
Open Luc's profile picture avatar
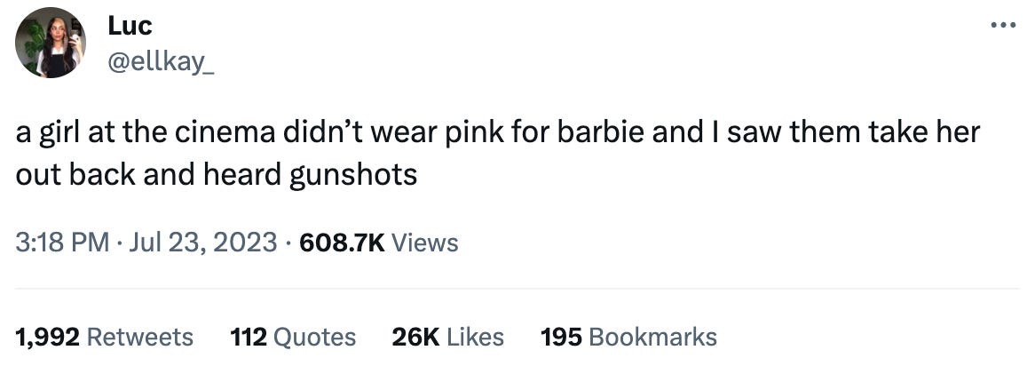pyautogui.click(x=51, y=43)
